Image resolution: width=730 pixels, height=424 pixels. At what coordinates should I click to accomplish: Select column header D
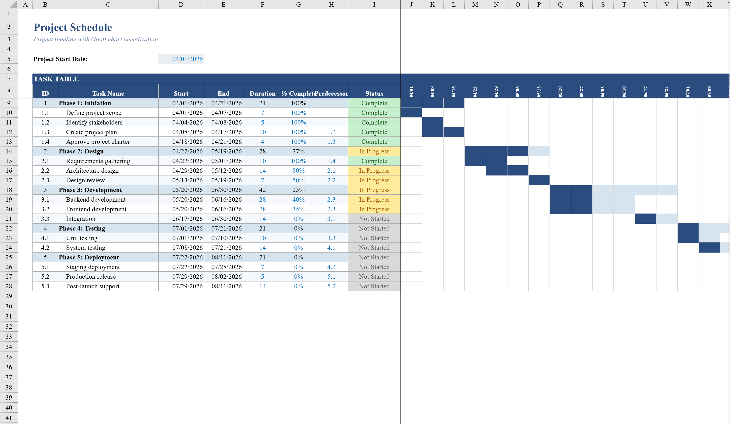click(181, 4)
